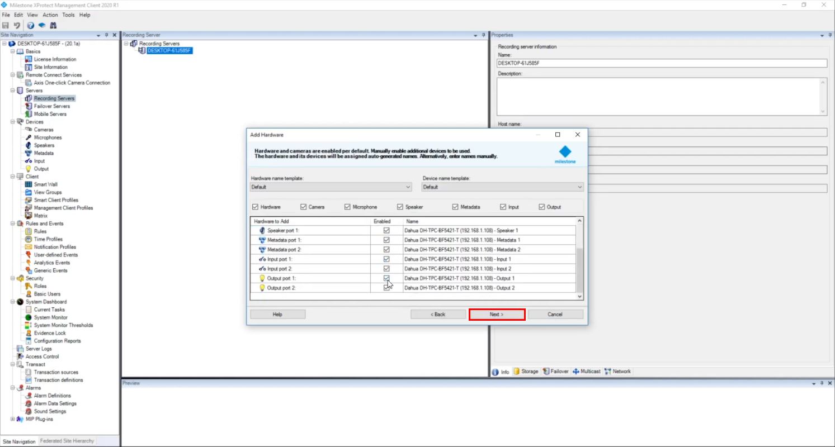Collapse the System Dashboard node

pyautogui.click(x=12, y=302)
